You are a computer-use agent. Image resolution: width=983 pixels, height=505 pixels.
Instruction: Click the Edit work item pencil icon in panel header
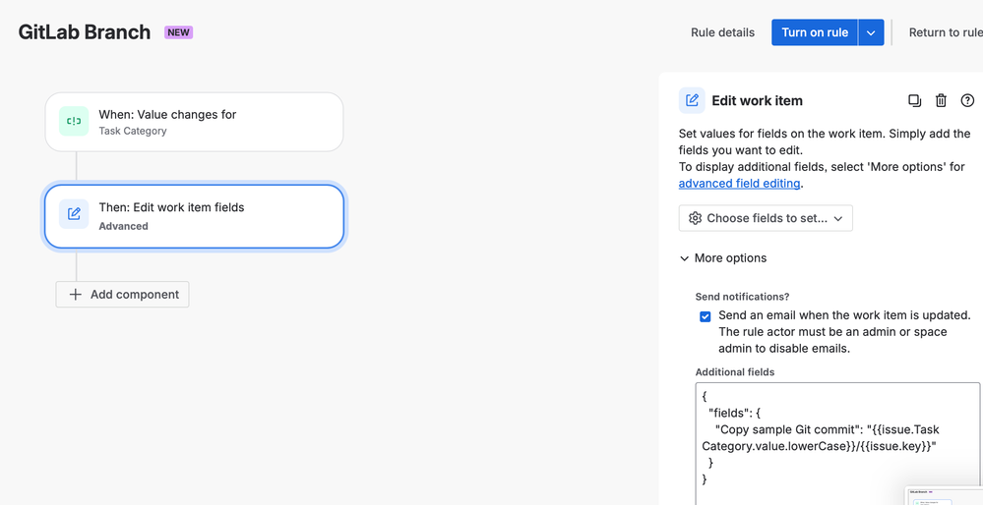coord(692,101)
